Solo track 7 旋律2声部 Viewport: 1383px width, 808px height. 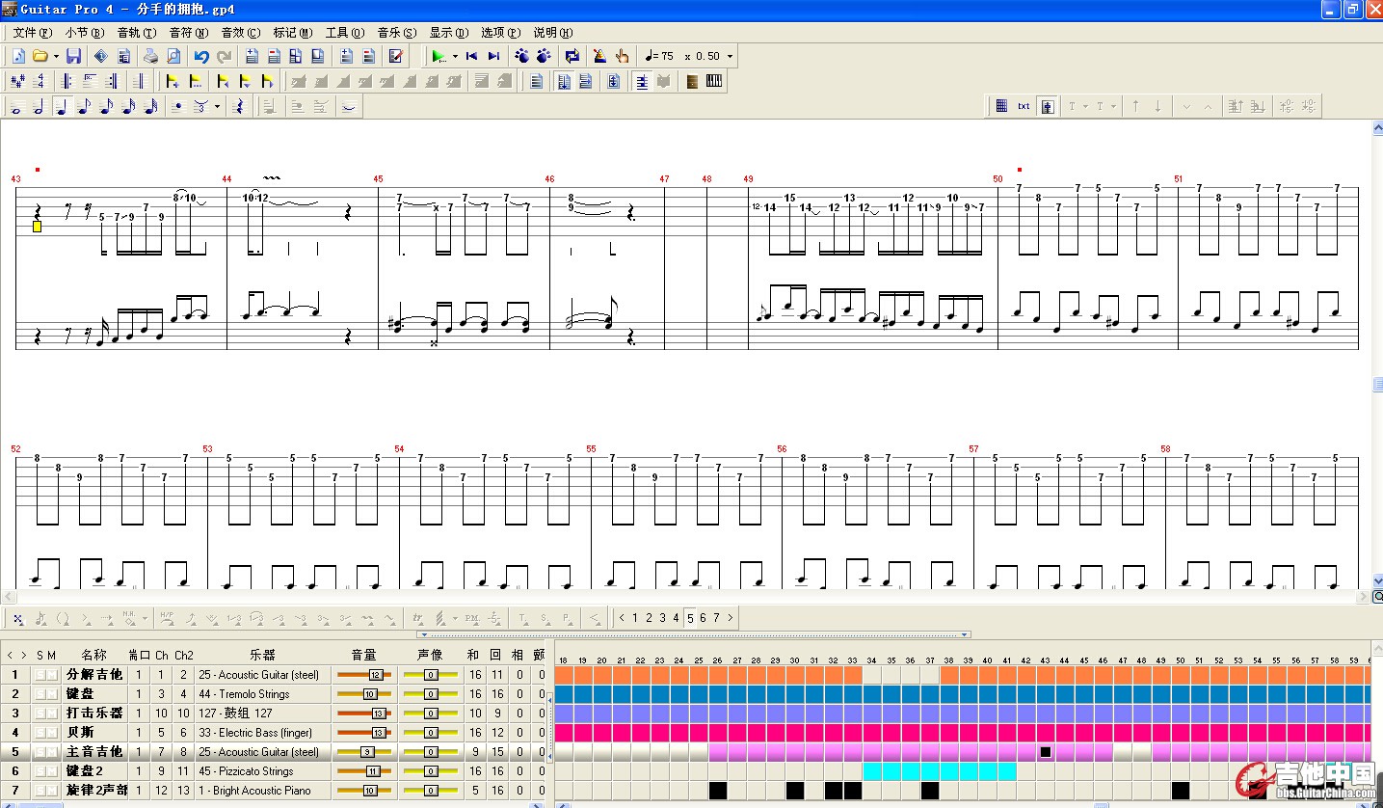[41, 791]
